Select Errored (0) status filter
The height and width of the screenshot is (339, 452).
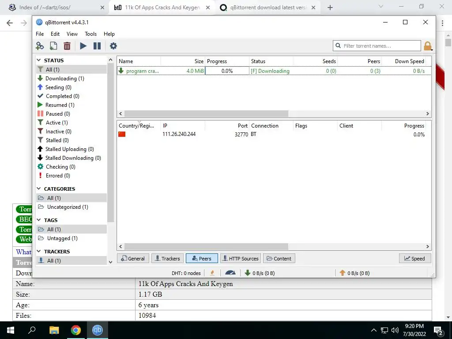[x=72, y=176]
